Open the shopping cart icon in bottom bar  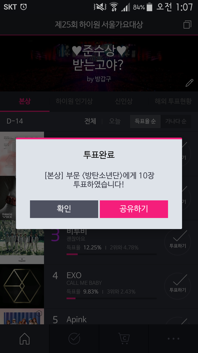point(124,338)
